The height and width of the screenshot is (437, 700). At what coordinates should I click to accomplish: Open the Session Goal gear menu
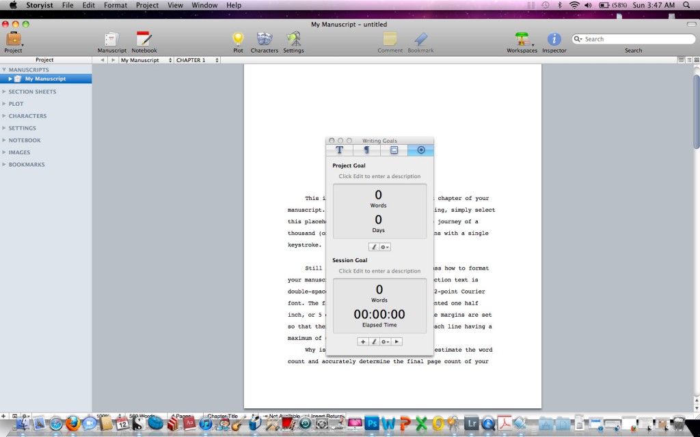tap(385, 341)
